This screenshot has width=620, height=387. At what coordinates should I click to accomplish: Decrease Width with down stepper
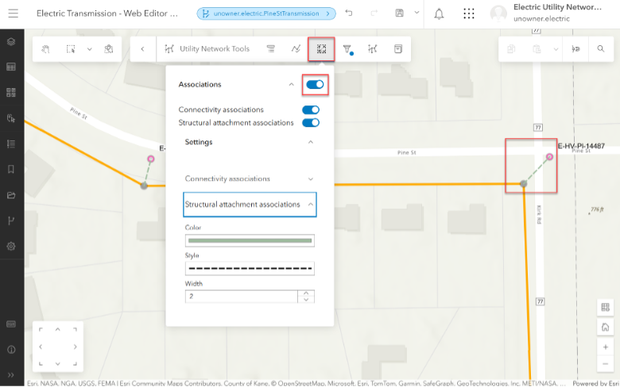[x=306, y=300]
